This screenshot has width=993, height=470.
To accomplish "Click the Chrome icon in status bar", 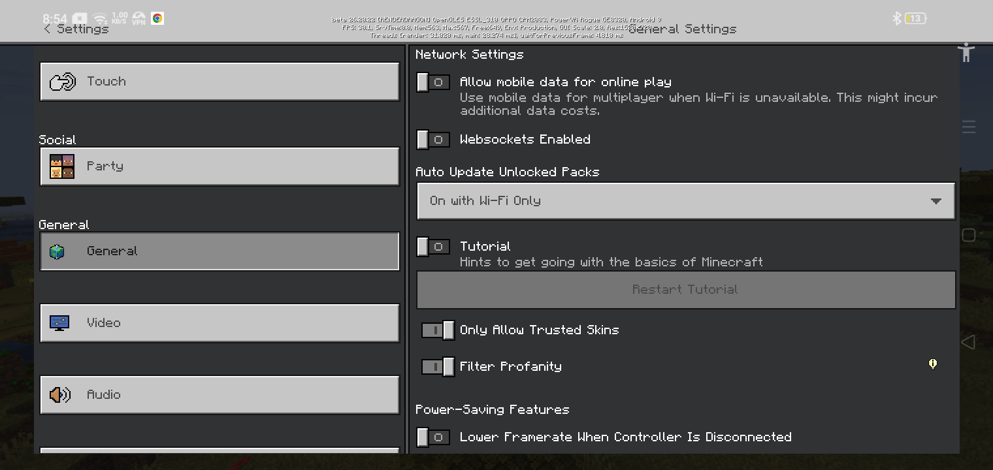I will click(x=157, y=18).
